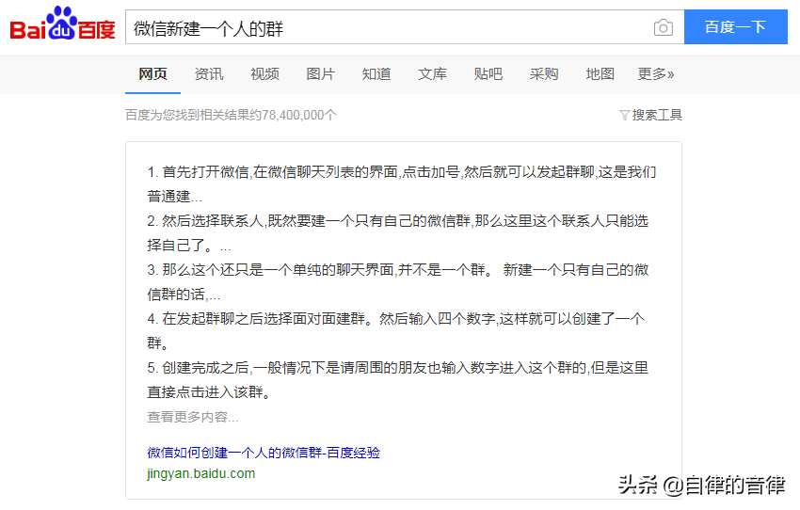Viewport: 800px width, 510px height.
Task: Click the search tools filter icon
Action: [x=624, y=115]
